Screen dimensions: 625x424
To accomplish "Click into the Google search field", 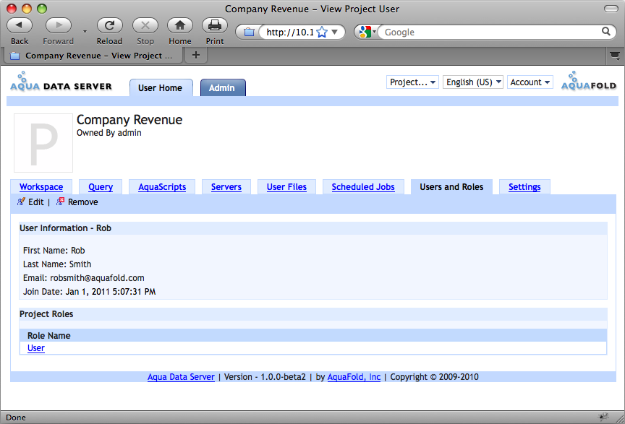I will pyautogui.click(x=488, y=32).
